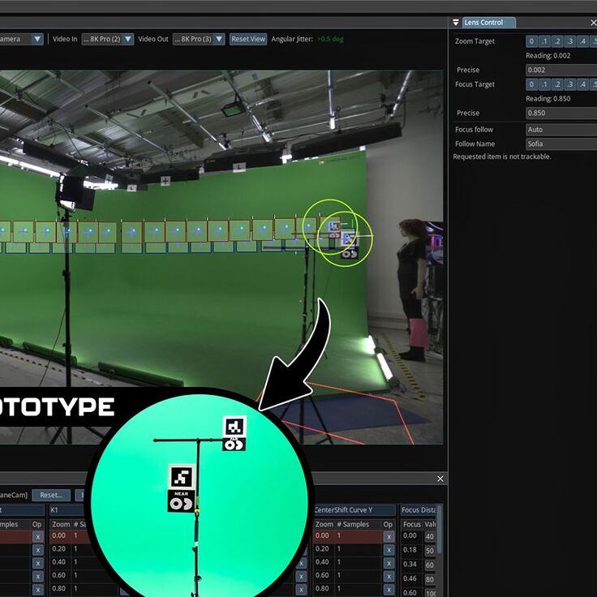Click the Reading: 0.850 focus text

[x=548, y=99]
